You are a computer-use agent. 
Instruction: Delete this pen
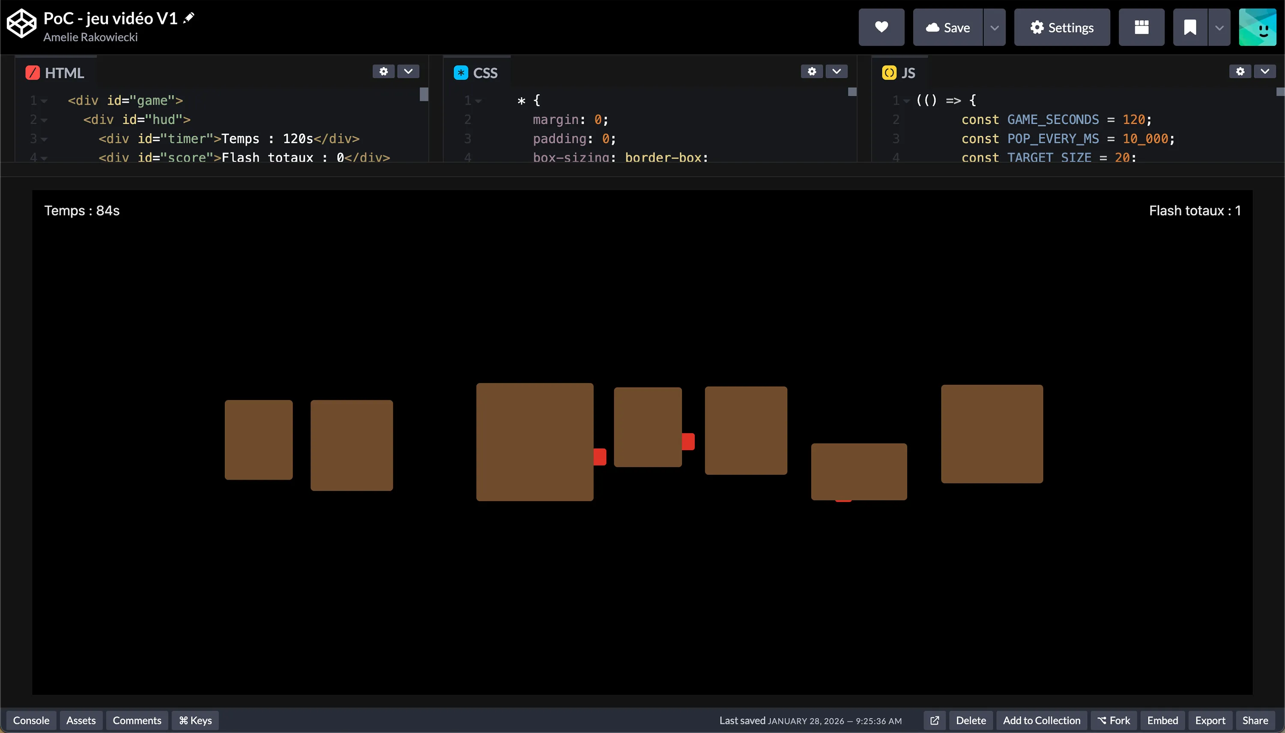point(971,721)
